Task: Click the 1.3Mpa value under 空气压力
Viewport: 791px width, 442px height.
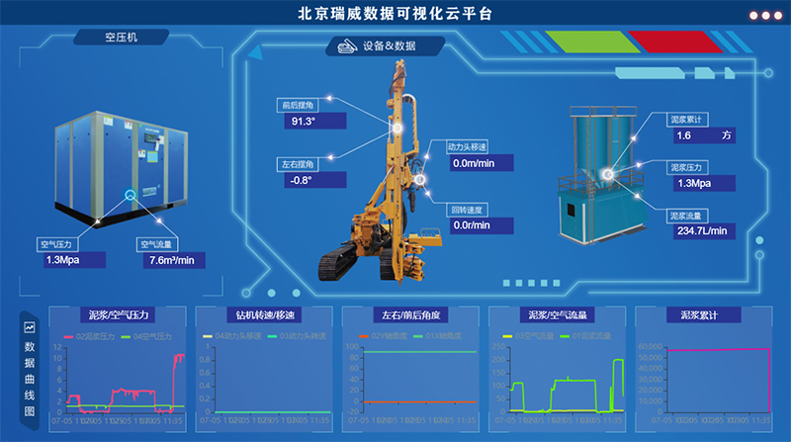Action: click(x=73, y=260)
